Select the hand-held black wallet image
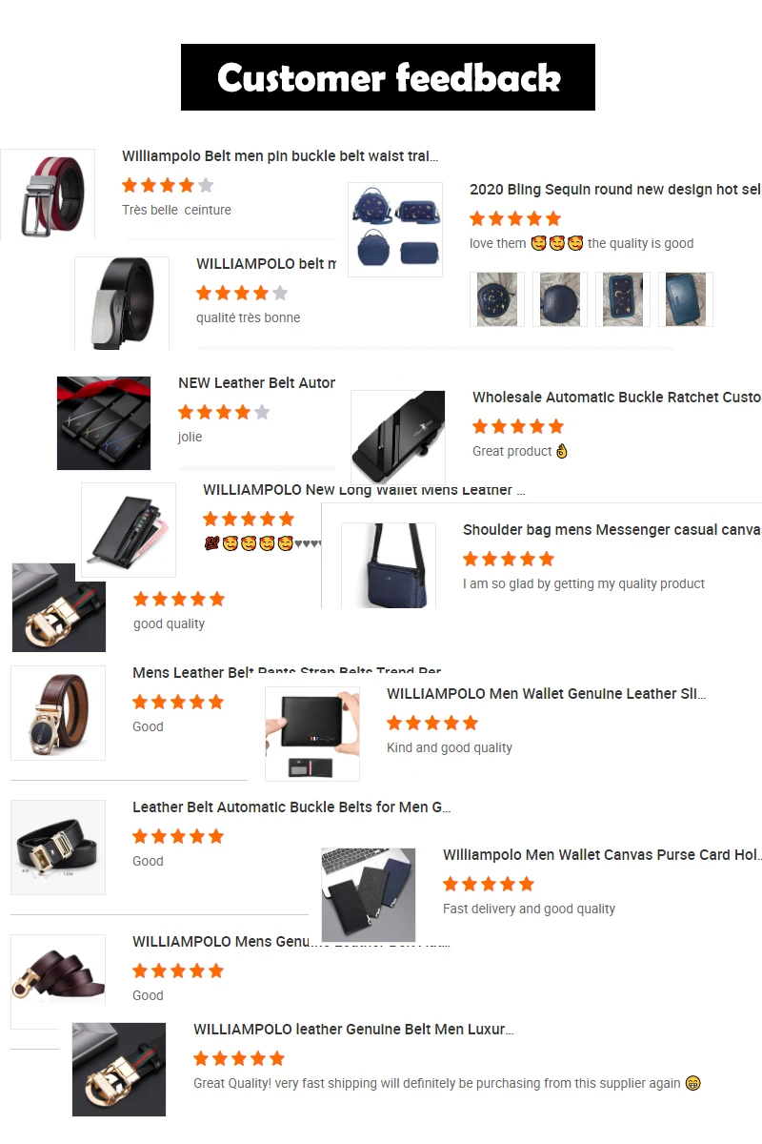Viewport: 762px width, 1144px height. click(x=312, y=734)
